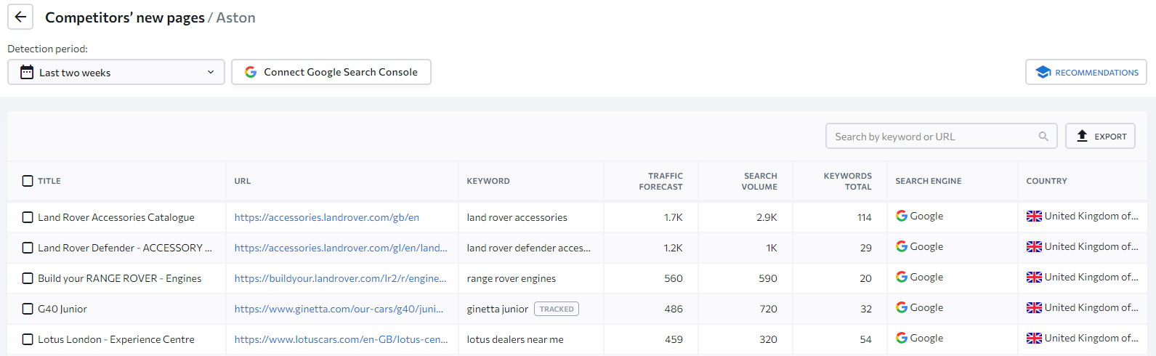
Task: Click the Competitors' new pages breadcrumb
Action: point(125,17)
